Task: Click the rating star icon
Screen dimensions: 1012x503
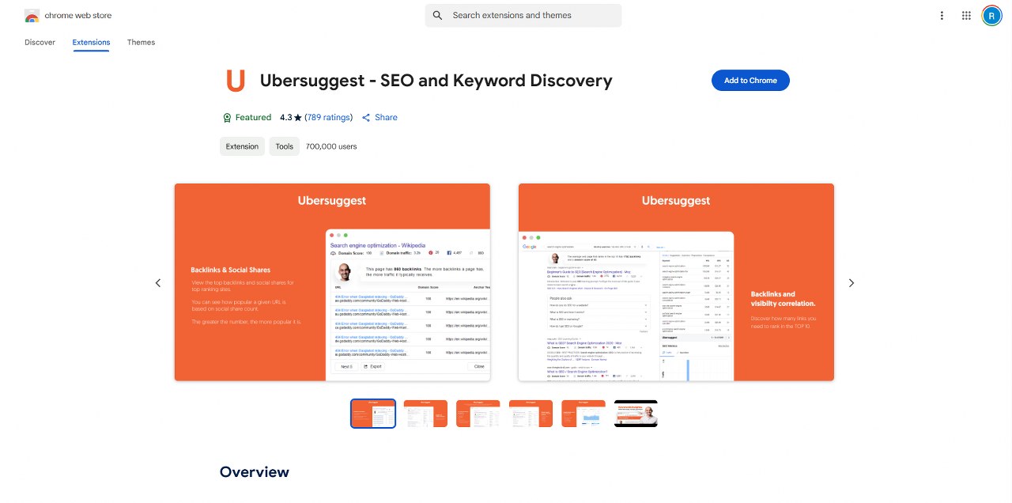Action: click(298, 118)
